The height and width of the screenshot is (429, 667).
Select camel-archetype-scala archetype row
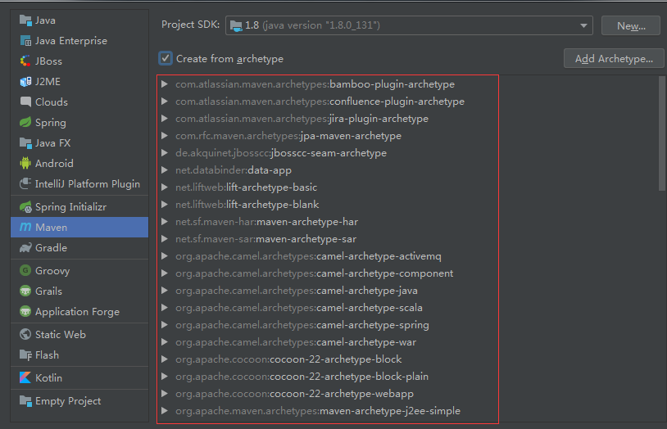coord(299,307)
